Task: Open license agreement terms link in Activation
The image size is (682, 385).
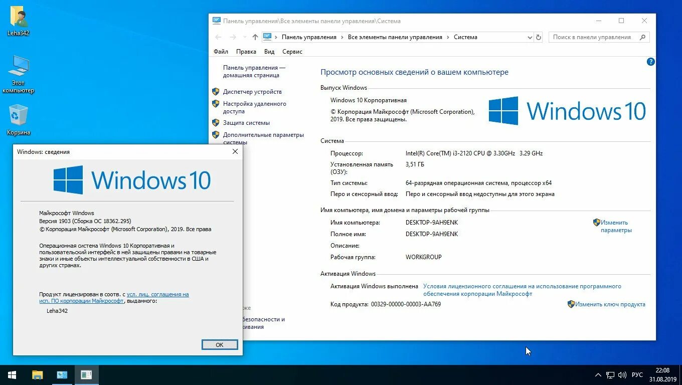Action: (522, 290)
